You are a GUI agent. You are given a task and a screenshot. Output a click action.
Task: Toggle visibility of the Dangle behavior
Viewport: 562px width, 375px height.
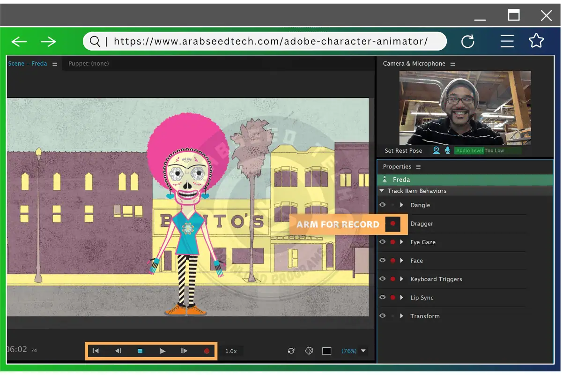coord(382,205)
